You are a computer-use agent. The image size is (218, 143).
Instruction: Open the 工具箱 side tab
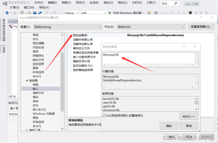[x=4, y=48]
